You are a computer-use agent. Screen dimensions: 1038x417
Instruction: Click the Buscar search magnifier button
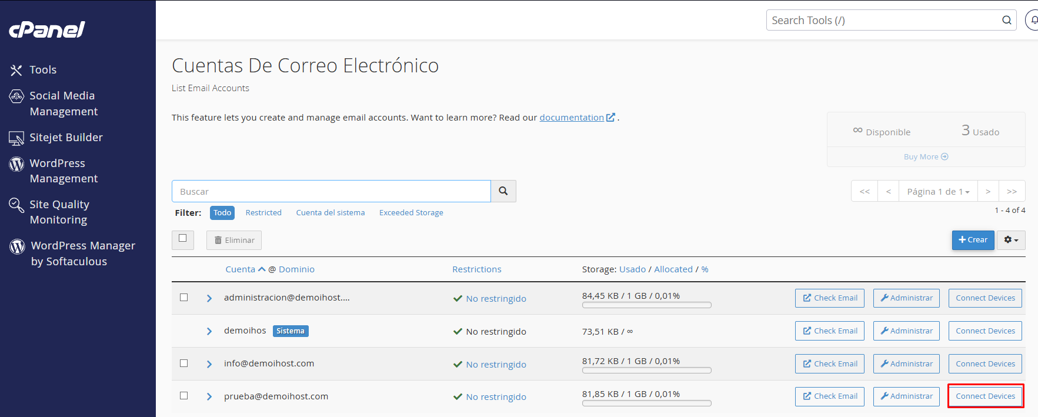(503, 191)
